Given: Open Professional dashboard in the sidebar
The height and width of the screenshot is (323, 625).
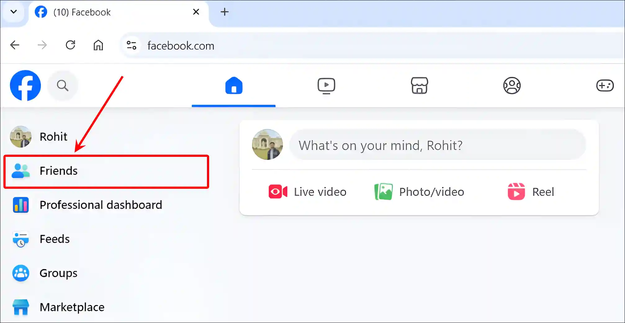Looking at the screenshot, I should (106, 205).
